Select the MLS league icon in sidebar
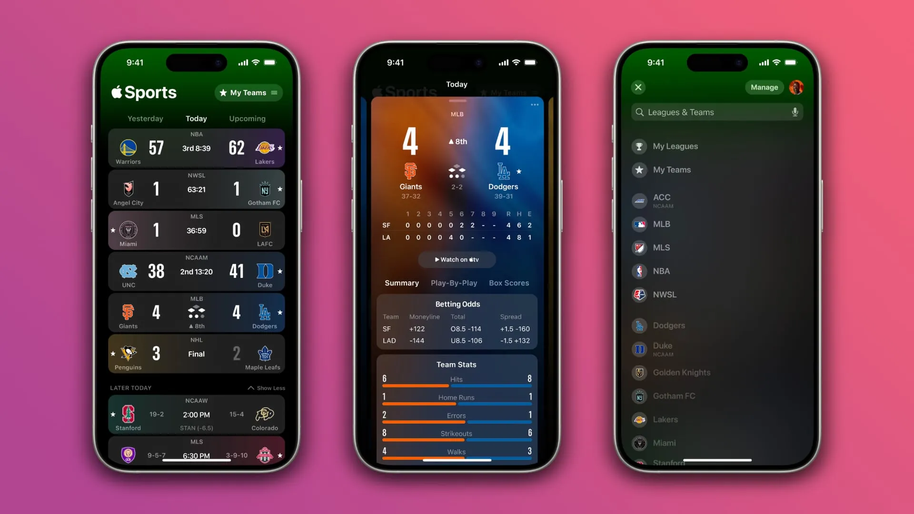Screen dimensions: 914x514 pyautogui.click(x=639, y=247)
